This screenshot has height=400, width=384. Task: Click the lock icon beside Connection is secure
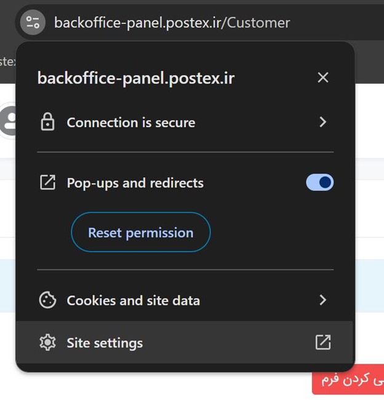click(x=47, y=122)
